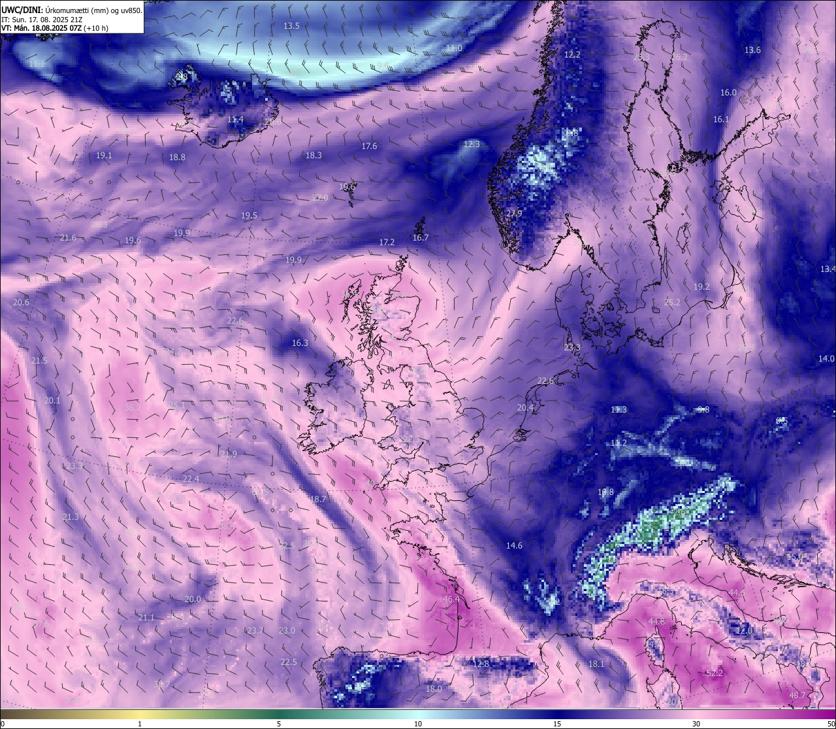Click the 36.2 value label
Image resolution: width=836 pixels, height=729 pixels.
pyautogui.click(x=133, y=407)
